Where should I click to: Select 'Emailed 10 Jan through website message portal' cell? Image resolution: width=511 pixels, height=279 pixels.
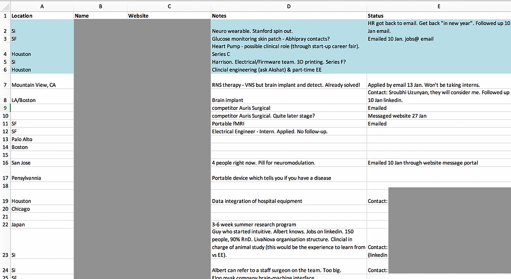click(439, 162)
